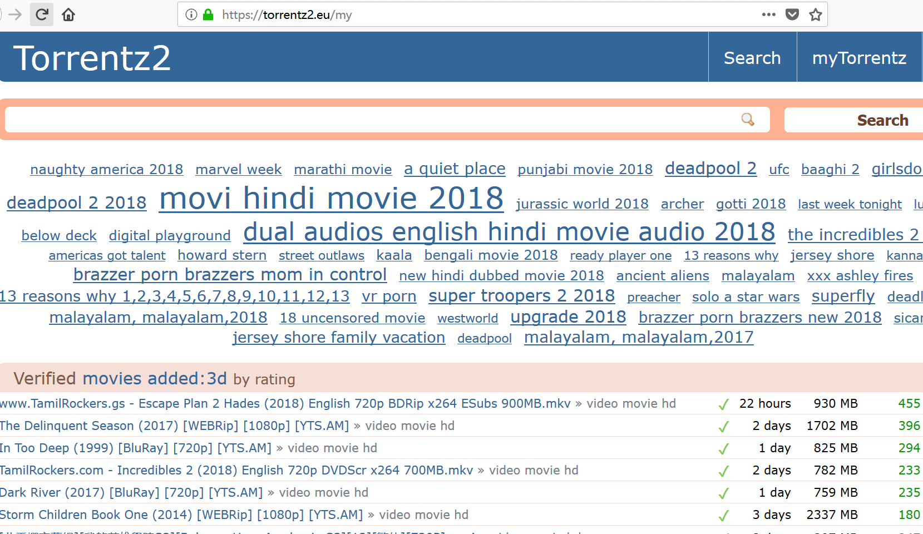Open 'a quiet place' tag link

tap(455, 169)
